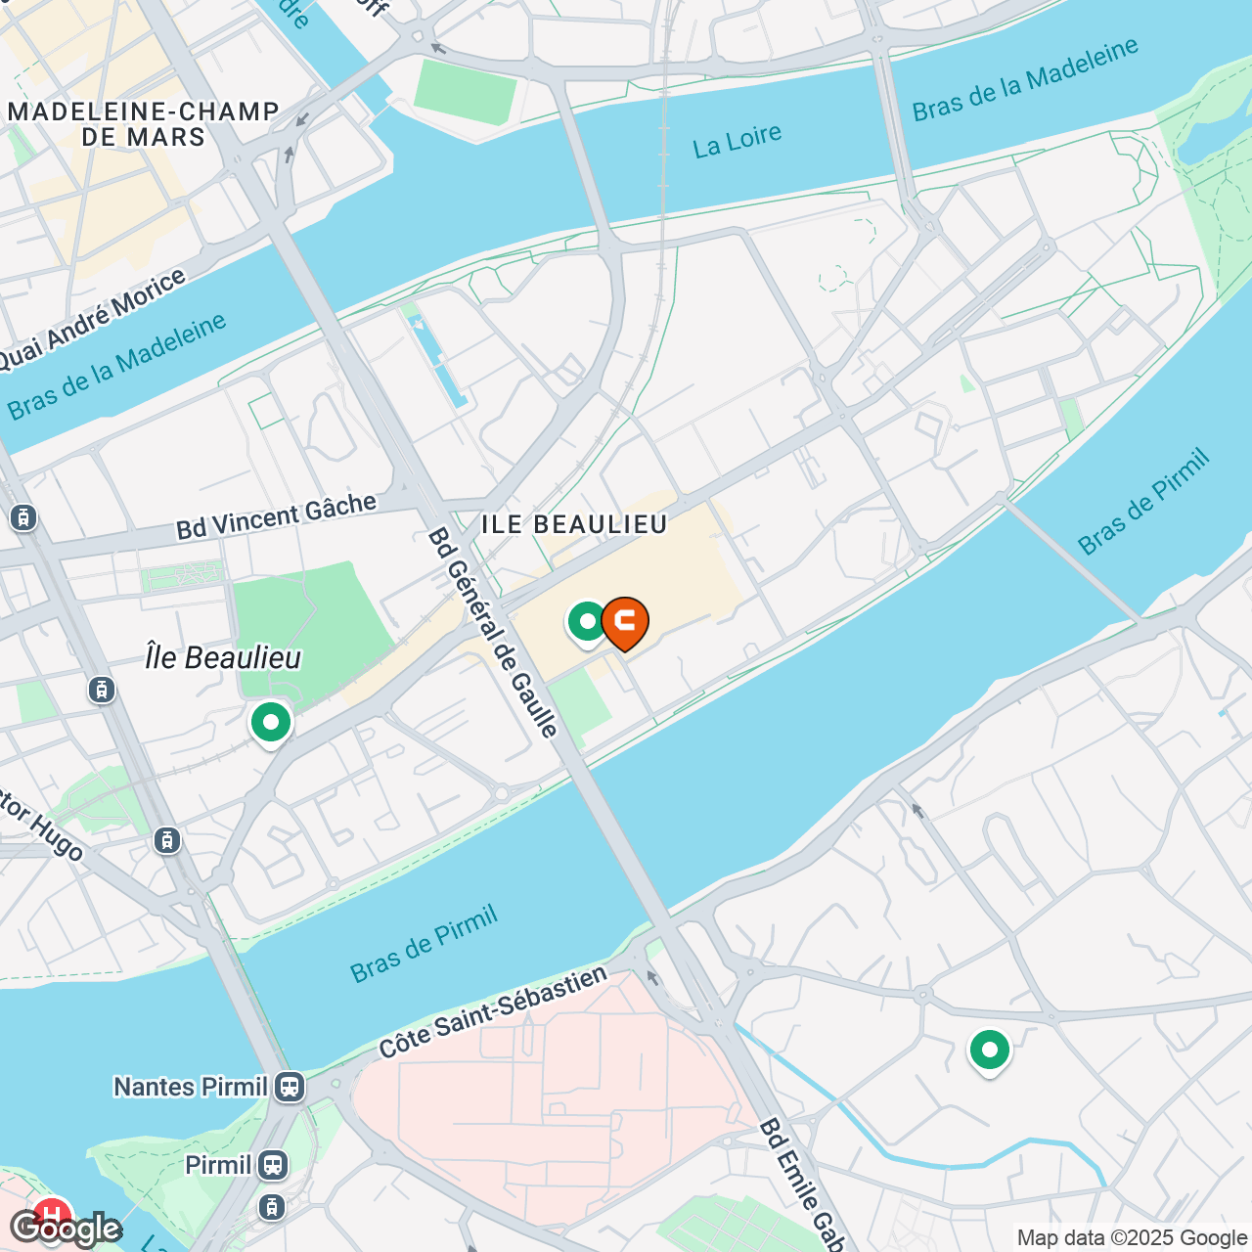Click the Quai André Morice street label
This screenshot has width=1252, height=1252.
[x=91, y=319]
